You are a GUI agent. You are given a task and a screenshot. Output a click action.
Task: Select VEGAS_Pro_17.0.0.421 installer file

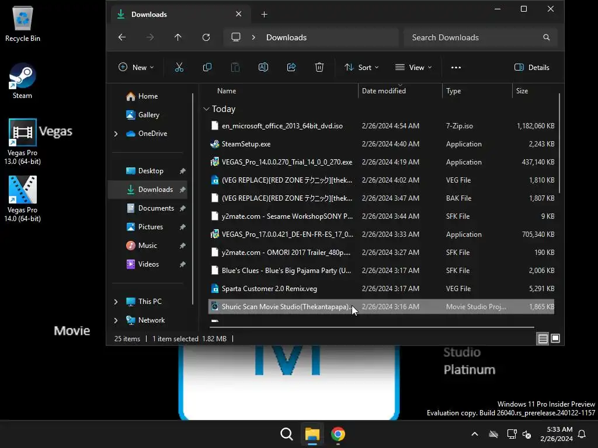[x=381, y=235]
